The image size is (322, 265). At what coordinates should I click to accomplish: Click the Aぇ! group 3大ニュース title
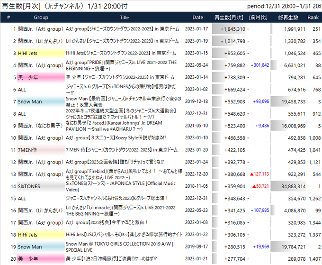click(116, 138)
